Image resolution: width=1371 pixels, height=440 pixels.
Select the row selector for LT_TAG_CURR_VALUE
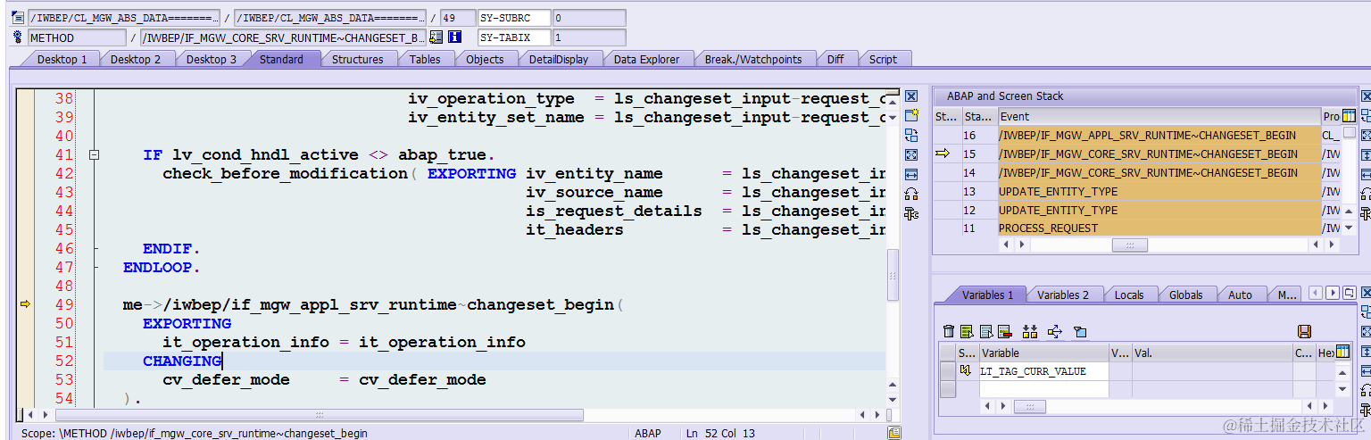(947, 370)
